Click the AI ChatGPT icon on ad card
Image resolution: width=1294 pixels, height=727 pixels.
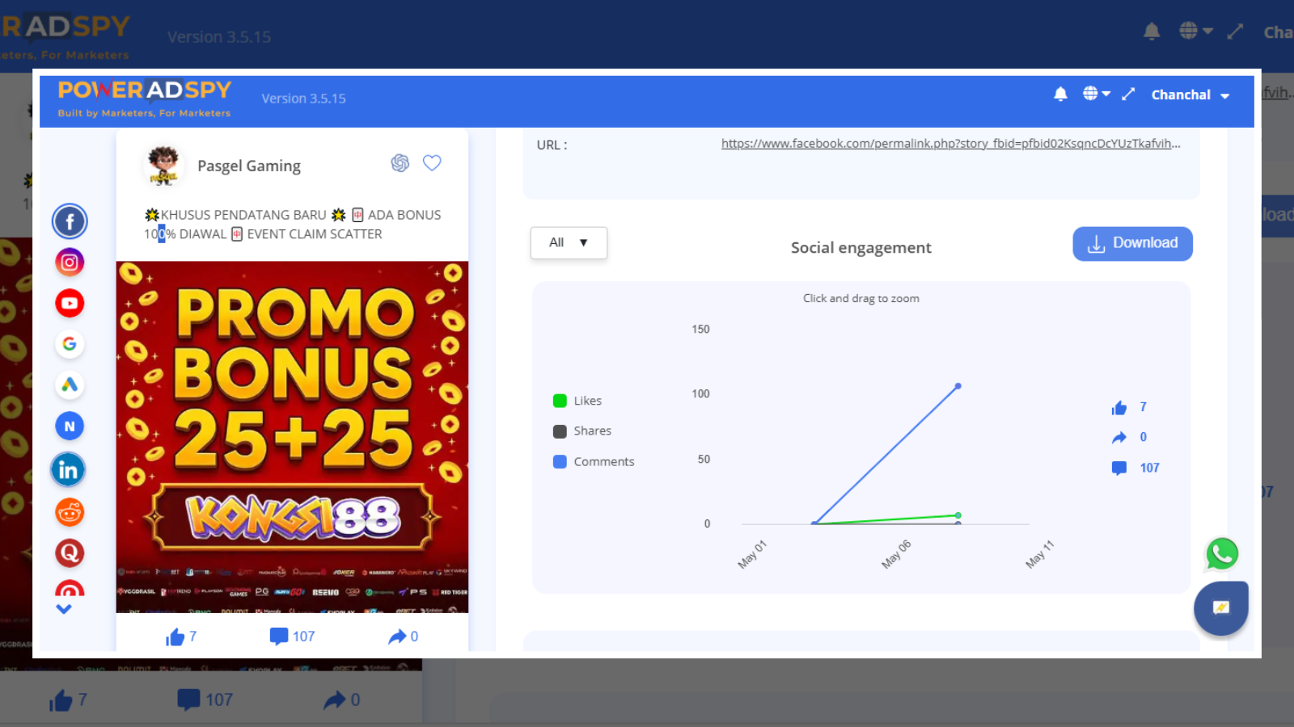tap(400, 163)
